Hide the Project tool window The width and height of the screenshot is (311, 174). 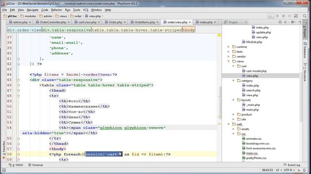tap(299, 22)
